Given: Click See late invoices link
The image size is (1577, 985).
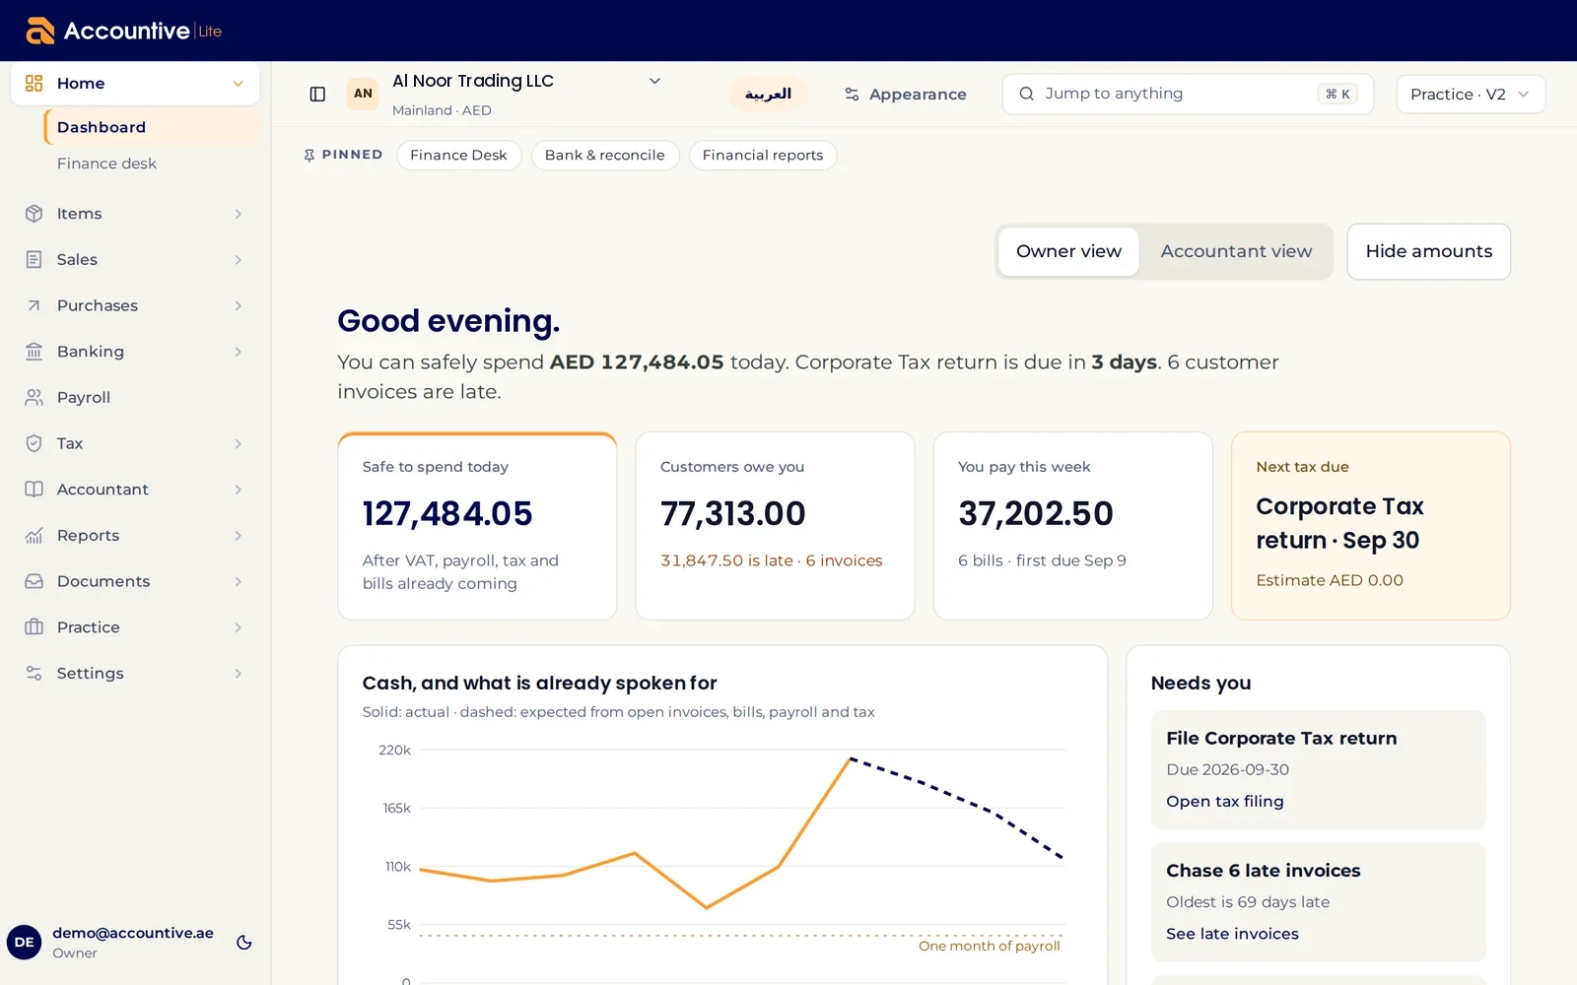Looking at the screenshot, I should click(x=1232, y=933).
